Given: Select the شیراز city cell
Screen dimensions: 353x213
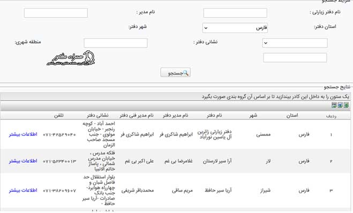Looking at the screenshot, I should [x=265, y=191].
